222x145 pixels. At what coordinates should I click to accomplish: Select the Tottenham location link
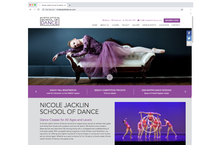pyautogui.click(x=116, y=20)
